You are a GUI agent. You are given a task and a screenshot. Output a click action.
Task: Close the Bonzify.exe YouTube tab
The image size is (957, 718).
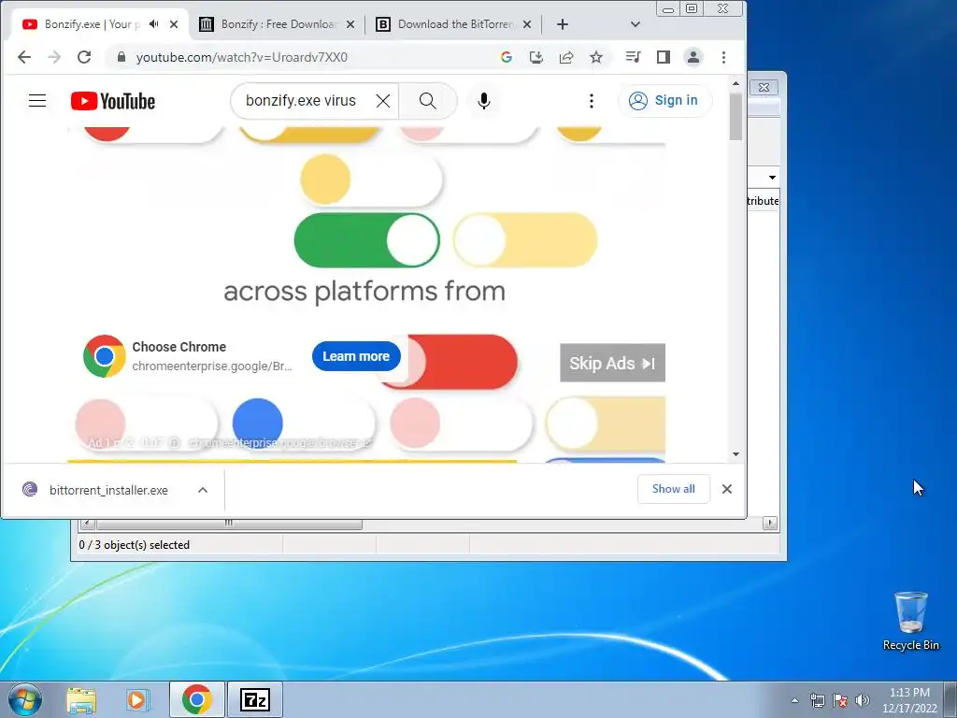174,24
